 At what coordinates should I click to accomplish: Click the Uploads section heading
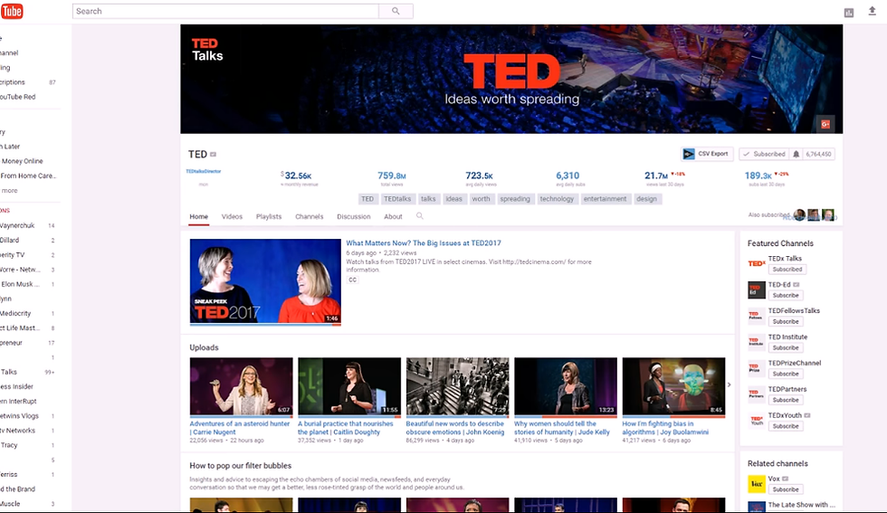pos(204,347)
